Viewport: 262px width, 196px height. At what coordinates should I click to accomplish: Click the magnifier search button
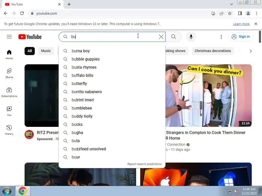pos(174,37)
